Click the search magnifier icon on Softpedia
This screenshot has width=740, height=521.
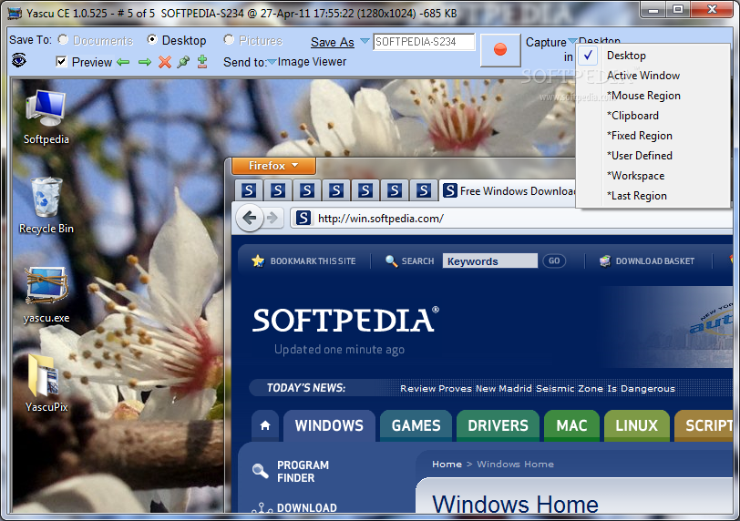click(391, 260)
